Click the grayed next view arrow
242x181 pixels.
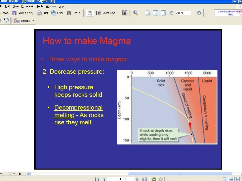tap(161, 179)
